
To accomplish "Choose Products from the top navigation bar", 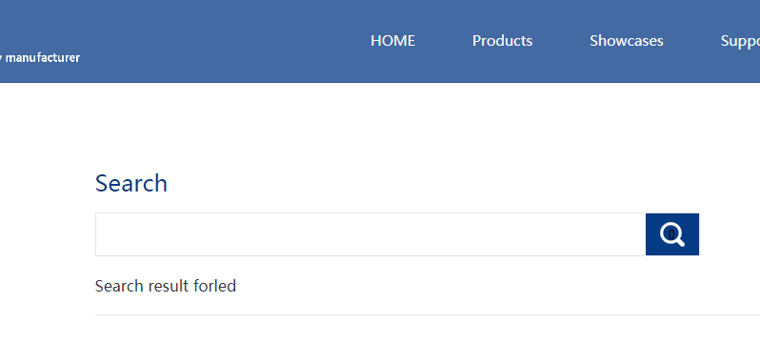I will (502, 41).
